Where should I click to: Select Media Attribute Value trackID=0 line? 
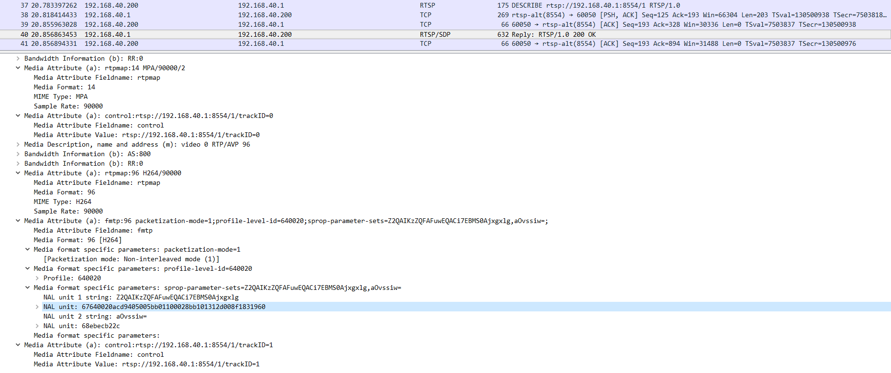(147, 135)
